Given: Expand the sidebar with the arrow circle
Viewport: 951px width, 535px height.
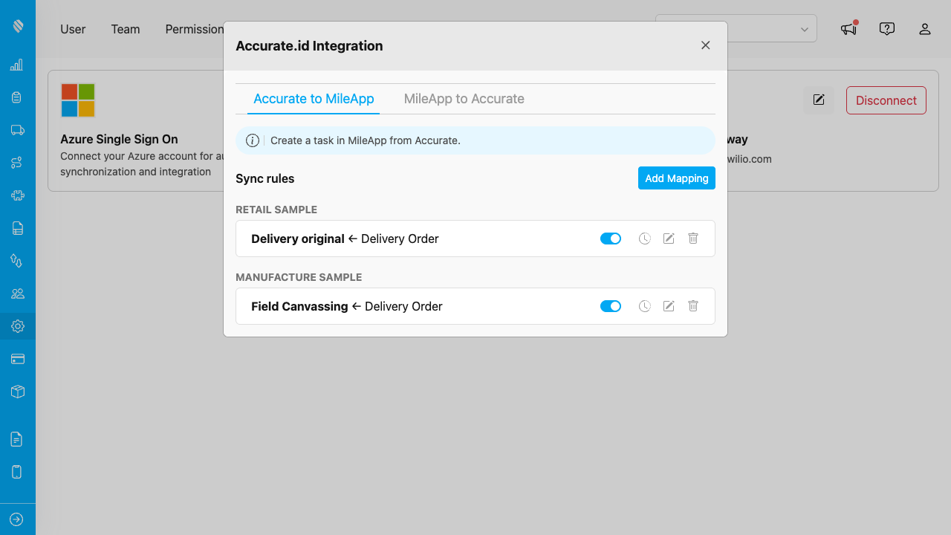Looking at the screenshot, I should (17, 519).
